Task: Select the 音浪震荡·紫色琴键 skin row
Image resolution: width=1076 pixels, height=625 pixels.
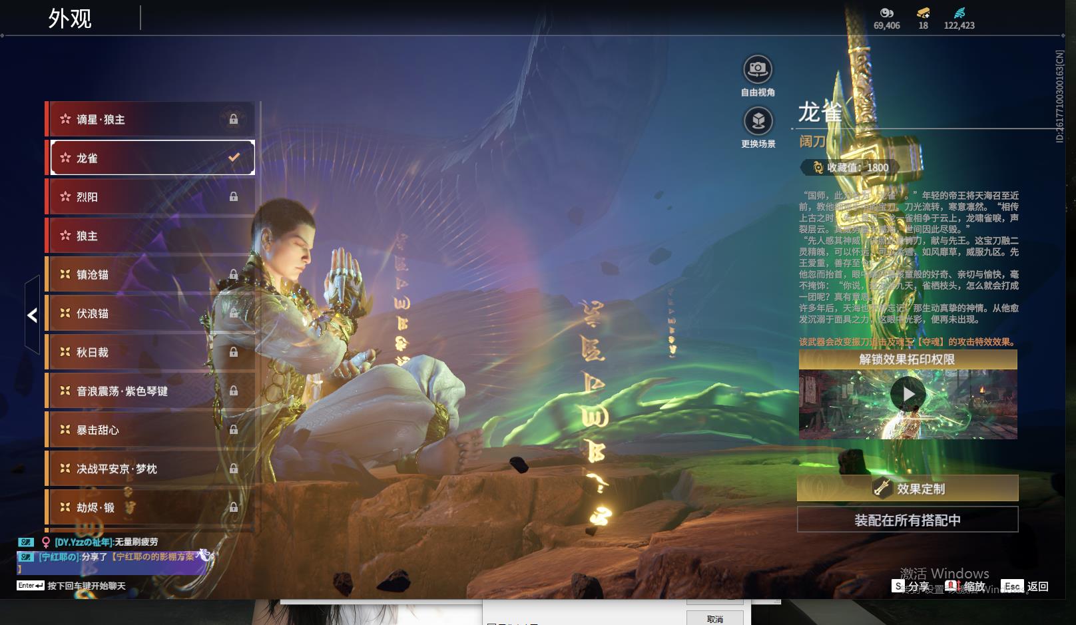Action: click(150, 391)
